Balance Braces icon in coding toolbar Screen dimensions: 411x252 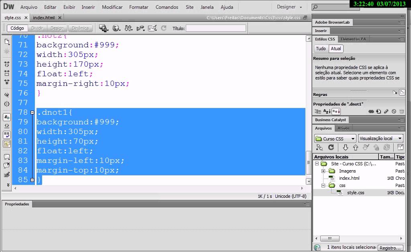(7, 104)
